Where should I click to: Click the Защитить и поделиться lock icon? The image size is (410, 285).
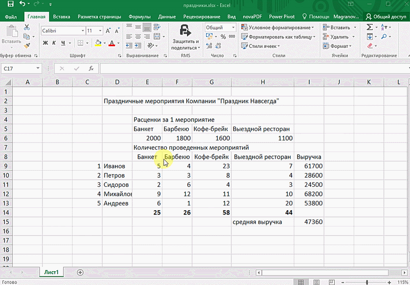(x=185, y=31)
